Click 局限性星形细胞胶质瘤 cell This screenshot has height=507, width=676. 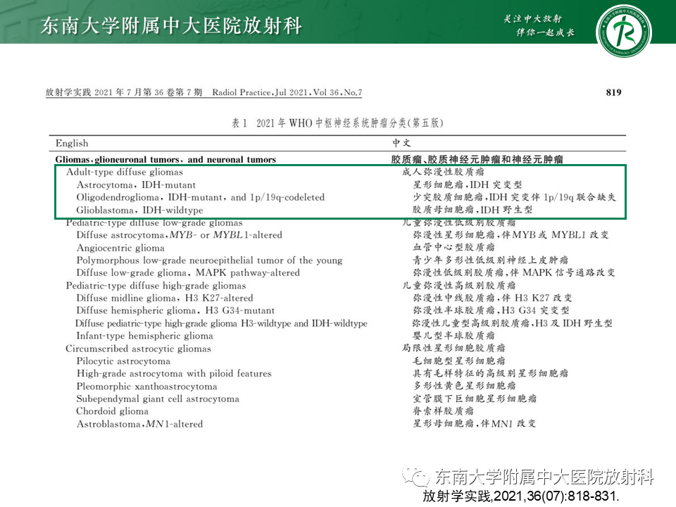click(x=453, y=348)
